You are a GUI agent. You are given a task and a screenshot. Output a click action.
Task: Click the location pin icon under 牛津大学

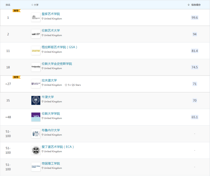(43, 101)
